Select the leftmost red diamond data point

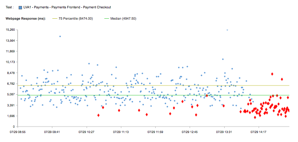98,115
